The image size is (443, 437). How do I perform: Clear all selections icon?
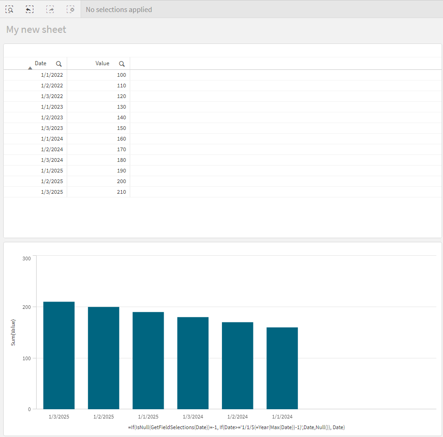tap(70, 9)
